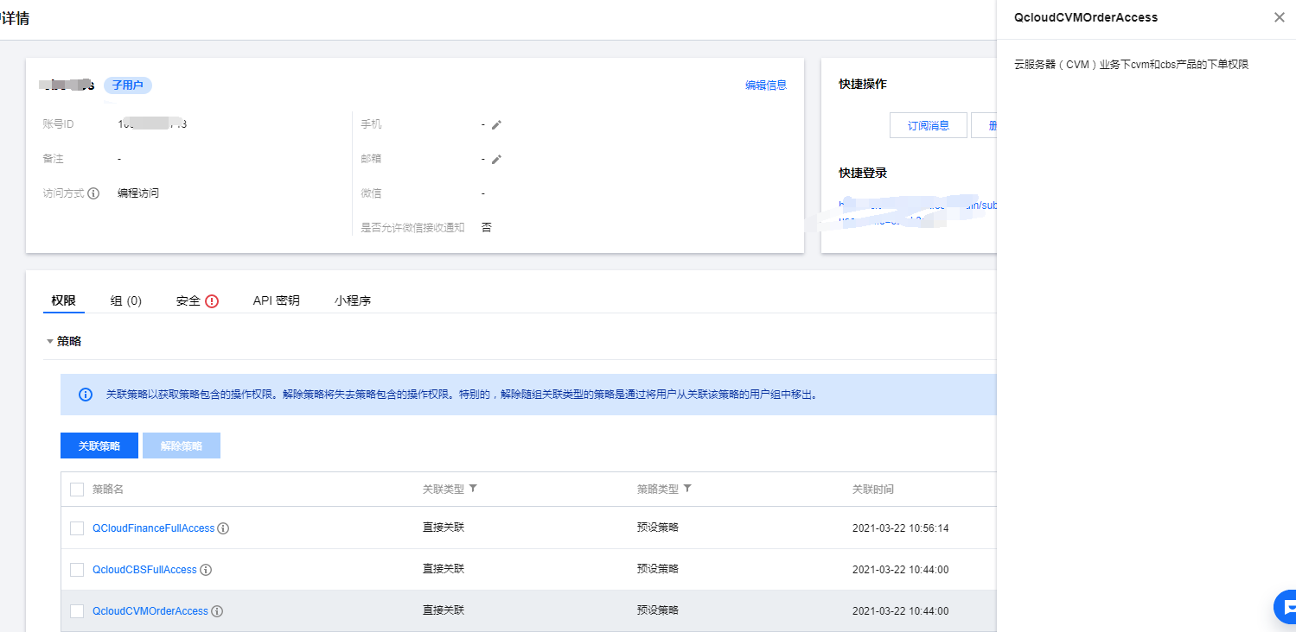Open the QcloudCBSFullAccess policy link
The image size is (1296, 632).
tap(144, 570)
